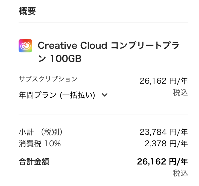This screenshot has width=199, height=186.
Task: Select the Creative Cloud コンプリートプラン product title
Action: 109,46
